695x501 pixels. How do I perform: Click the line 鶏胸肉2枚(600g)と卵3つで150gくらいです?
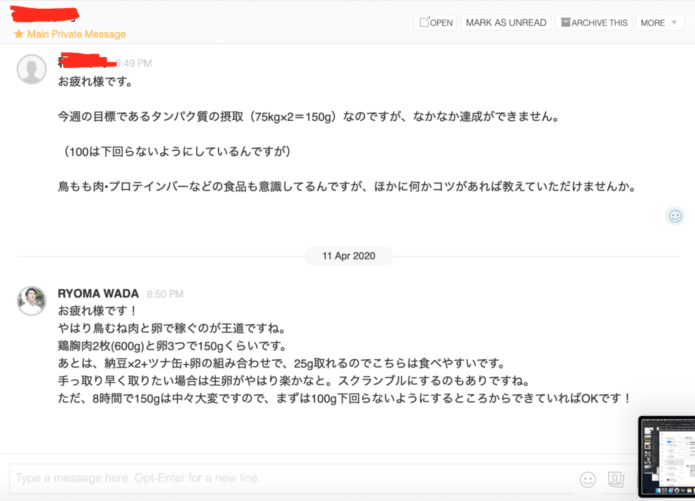pos(173,346)
